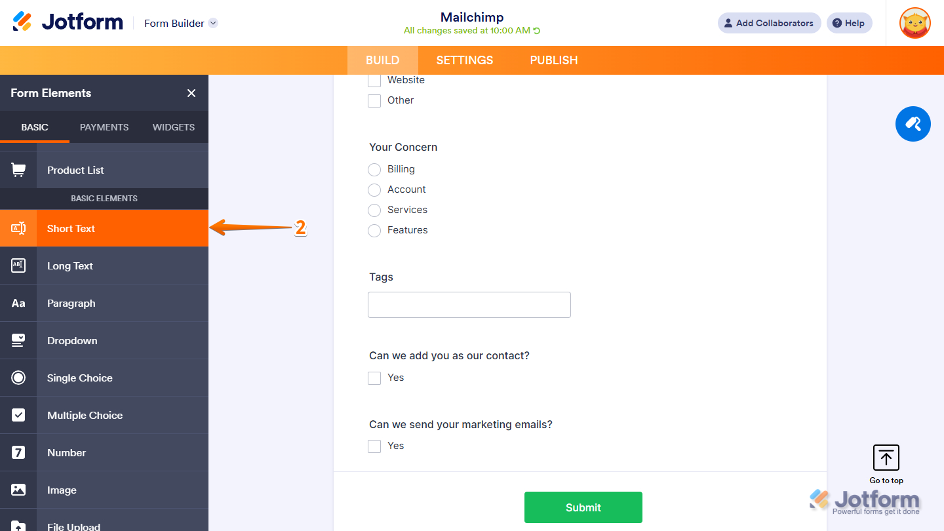Click the Product List cart icon
The image size is (944, 531).
tap(18, 169)
